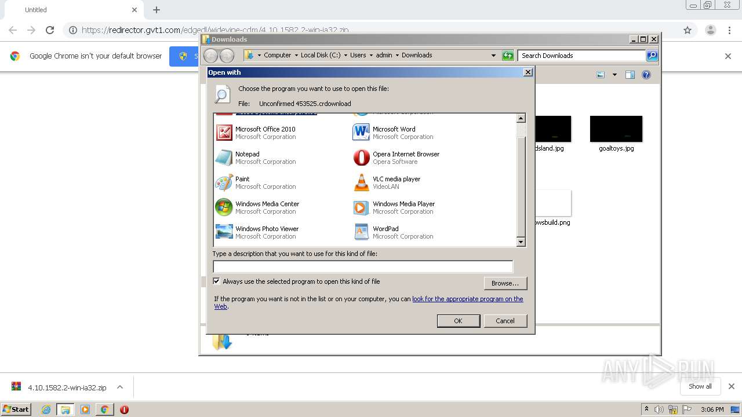Image resolution: width=742 pixels, height=417 pixels.
Task: Click the OK button in Open with
Action: (458, 321)
